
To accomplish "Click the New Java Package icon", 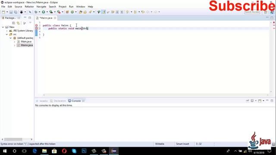I will point(67,12).
